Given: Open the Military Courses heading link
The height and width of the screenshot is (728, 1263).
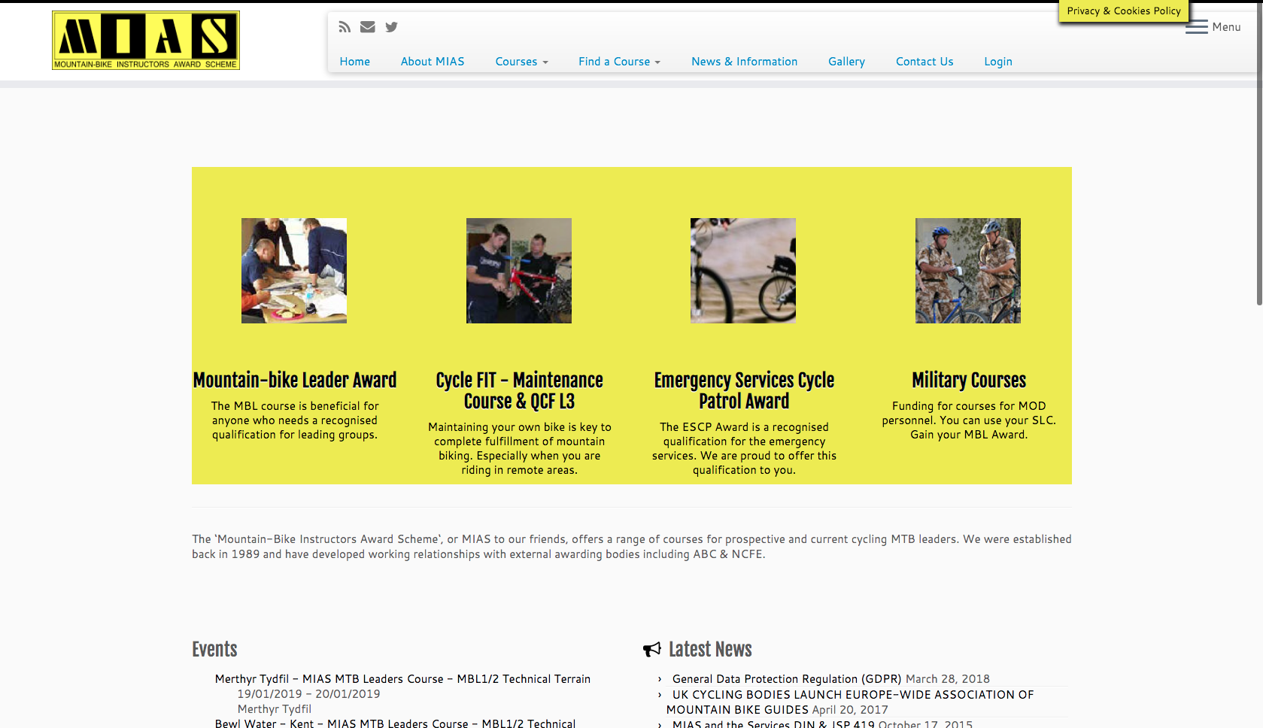Looking at the screenshot, I should pyautogui.click(x=969, y=380).
